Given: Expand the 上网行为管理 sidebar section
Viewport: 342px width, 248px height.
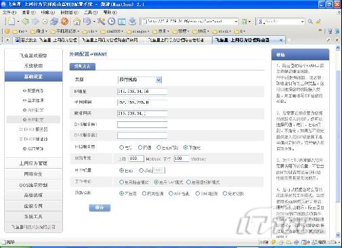Looking at the screenshot, I should tap(33, 163).
